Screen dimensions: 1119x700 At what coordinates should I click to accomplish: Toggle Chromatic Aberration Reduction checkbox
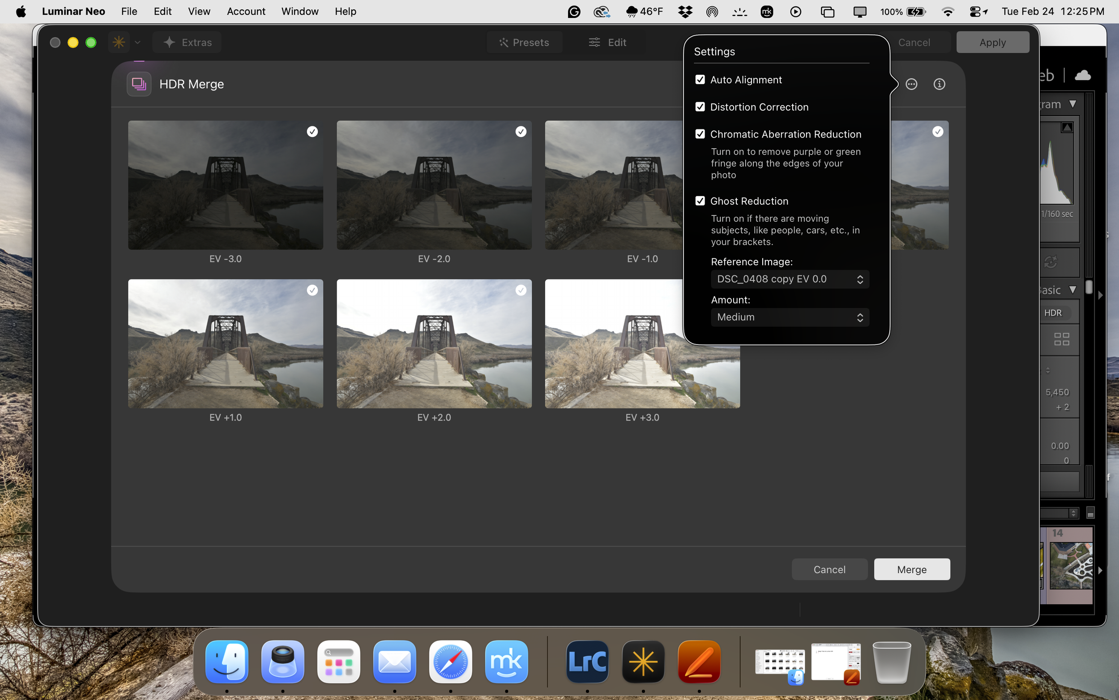point(700,134)
